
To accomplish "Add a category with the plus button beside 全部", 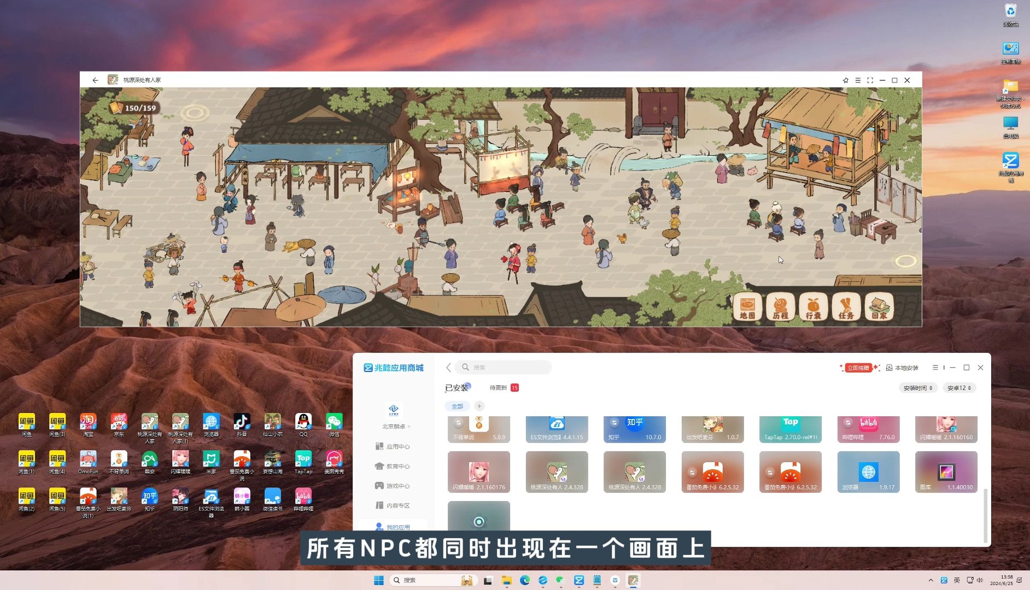I will 479,406.
